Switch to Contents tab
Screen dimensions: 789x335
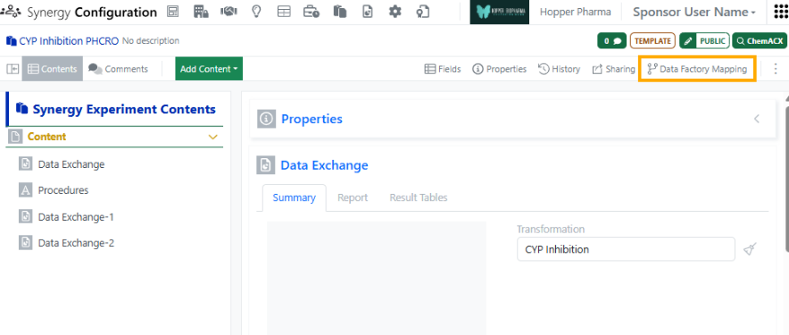click(53, 69)
